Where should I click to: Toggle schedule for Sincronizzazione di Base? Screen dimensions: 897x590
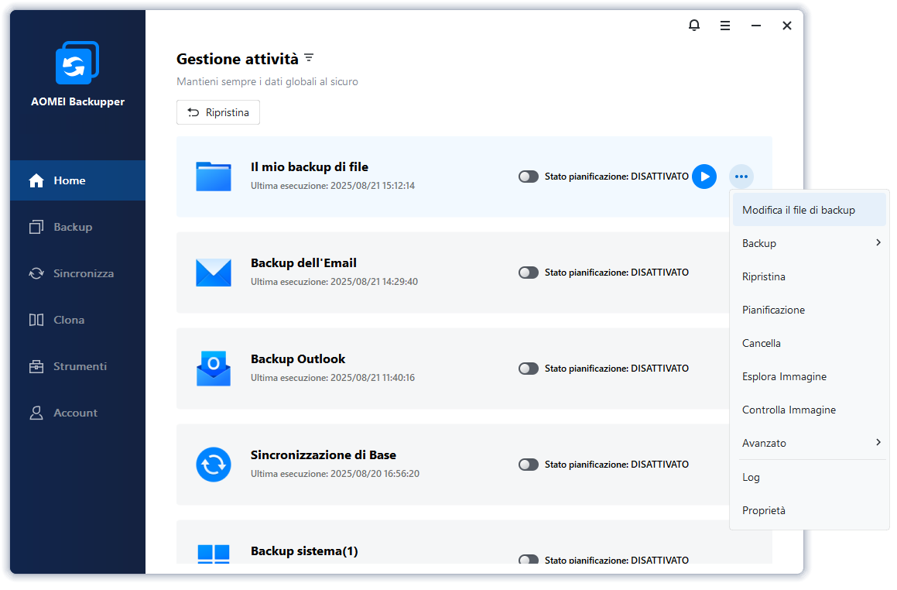pos(529,464)
